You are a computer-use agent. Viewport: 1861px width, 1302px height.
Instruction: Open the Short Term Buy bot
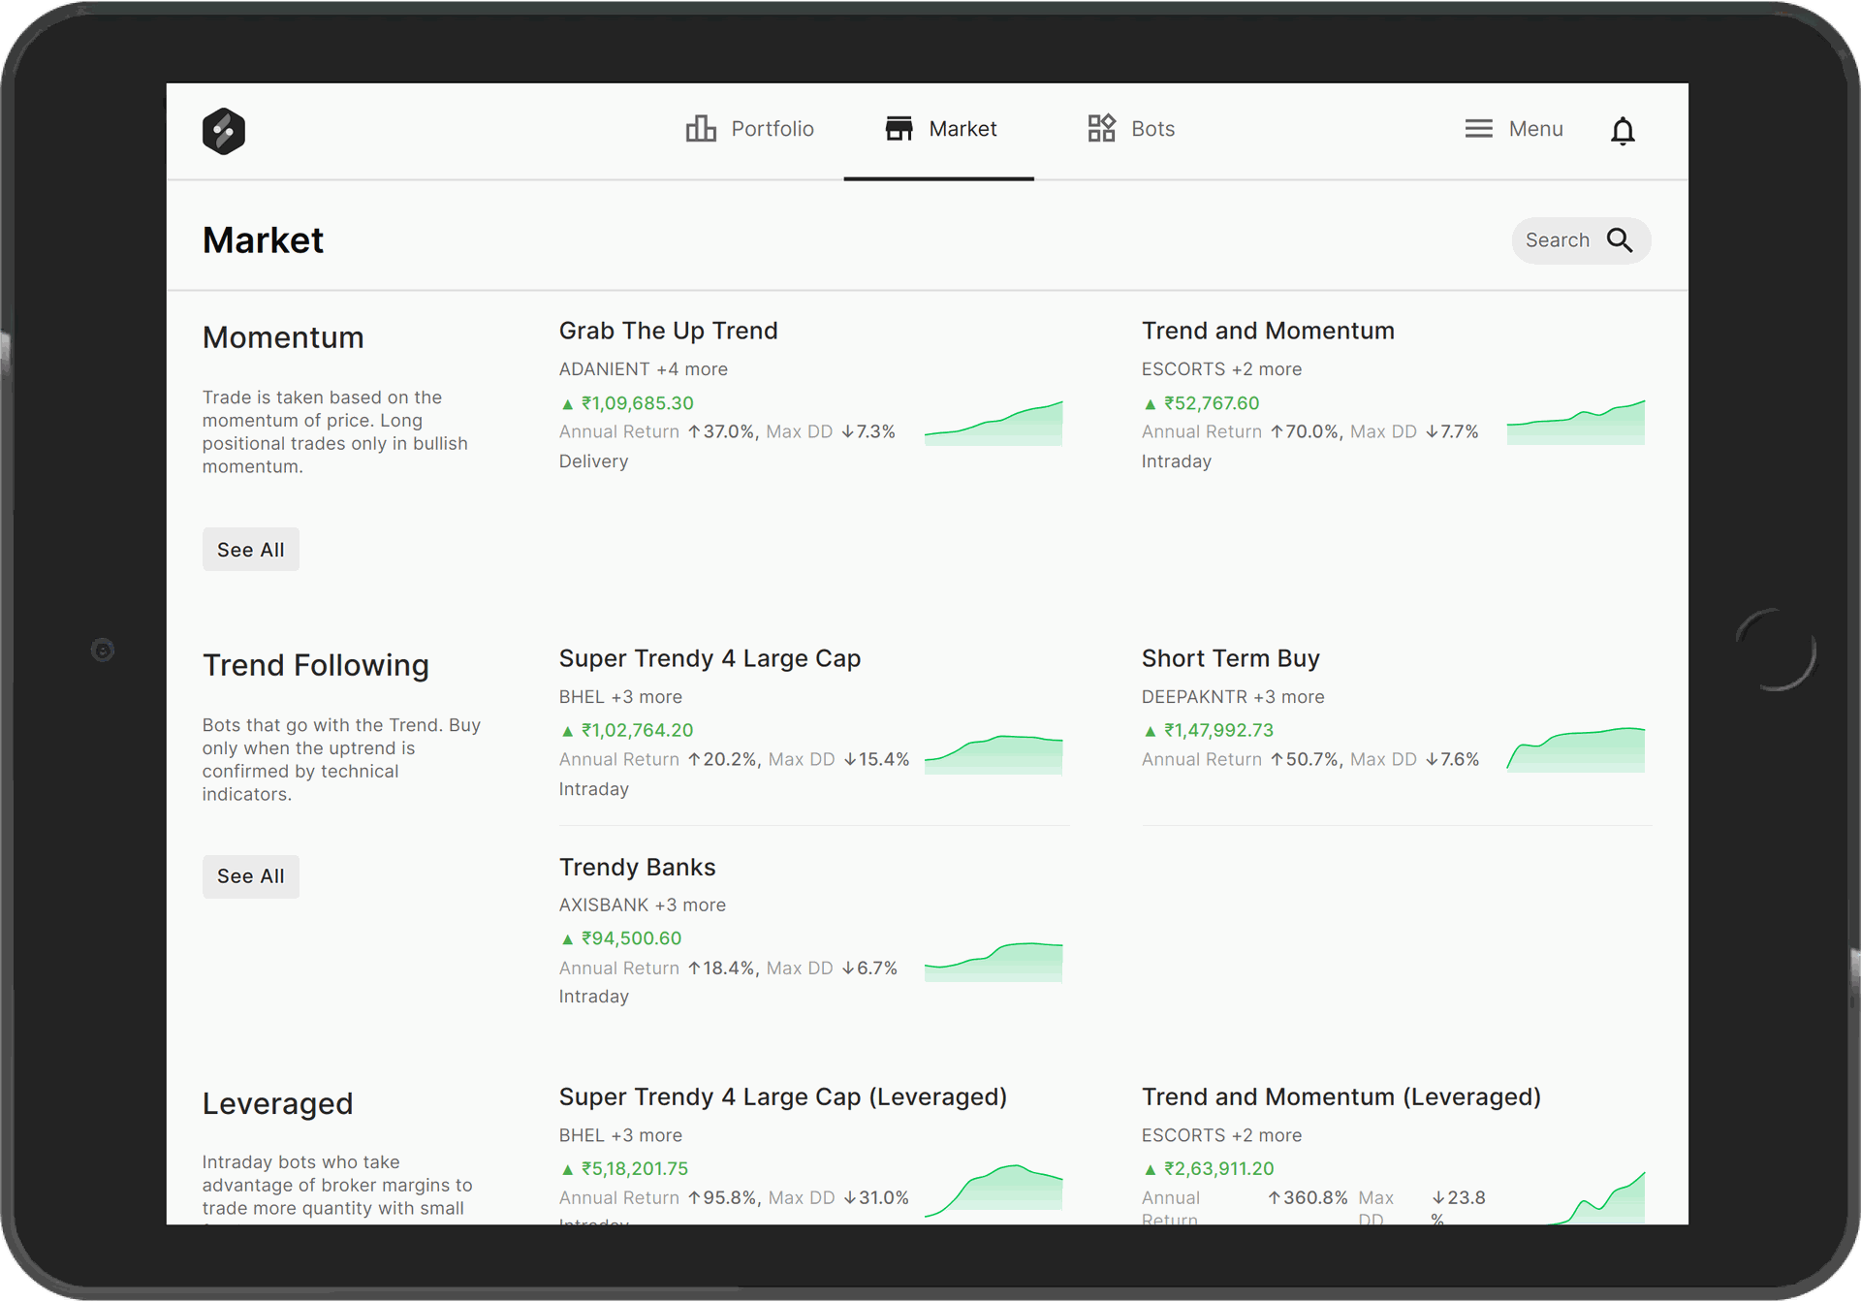click(1230, 659)
